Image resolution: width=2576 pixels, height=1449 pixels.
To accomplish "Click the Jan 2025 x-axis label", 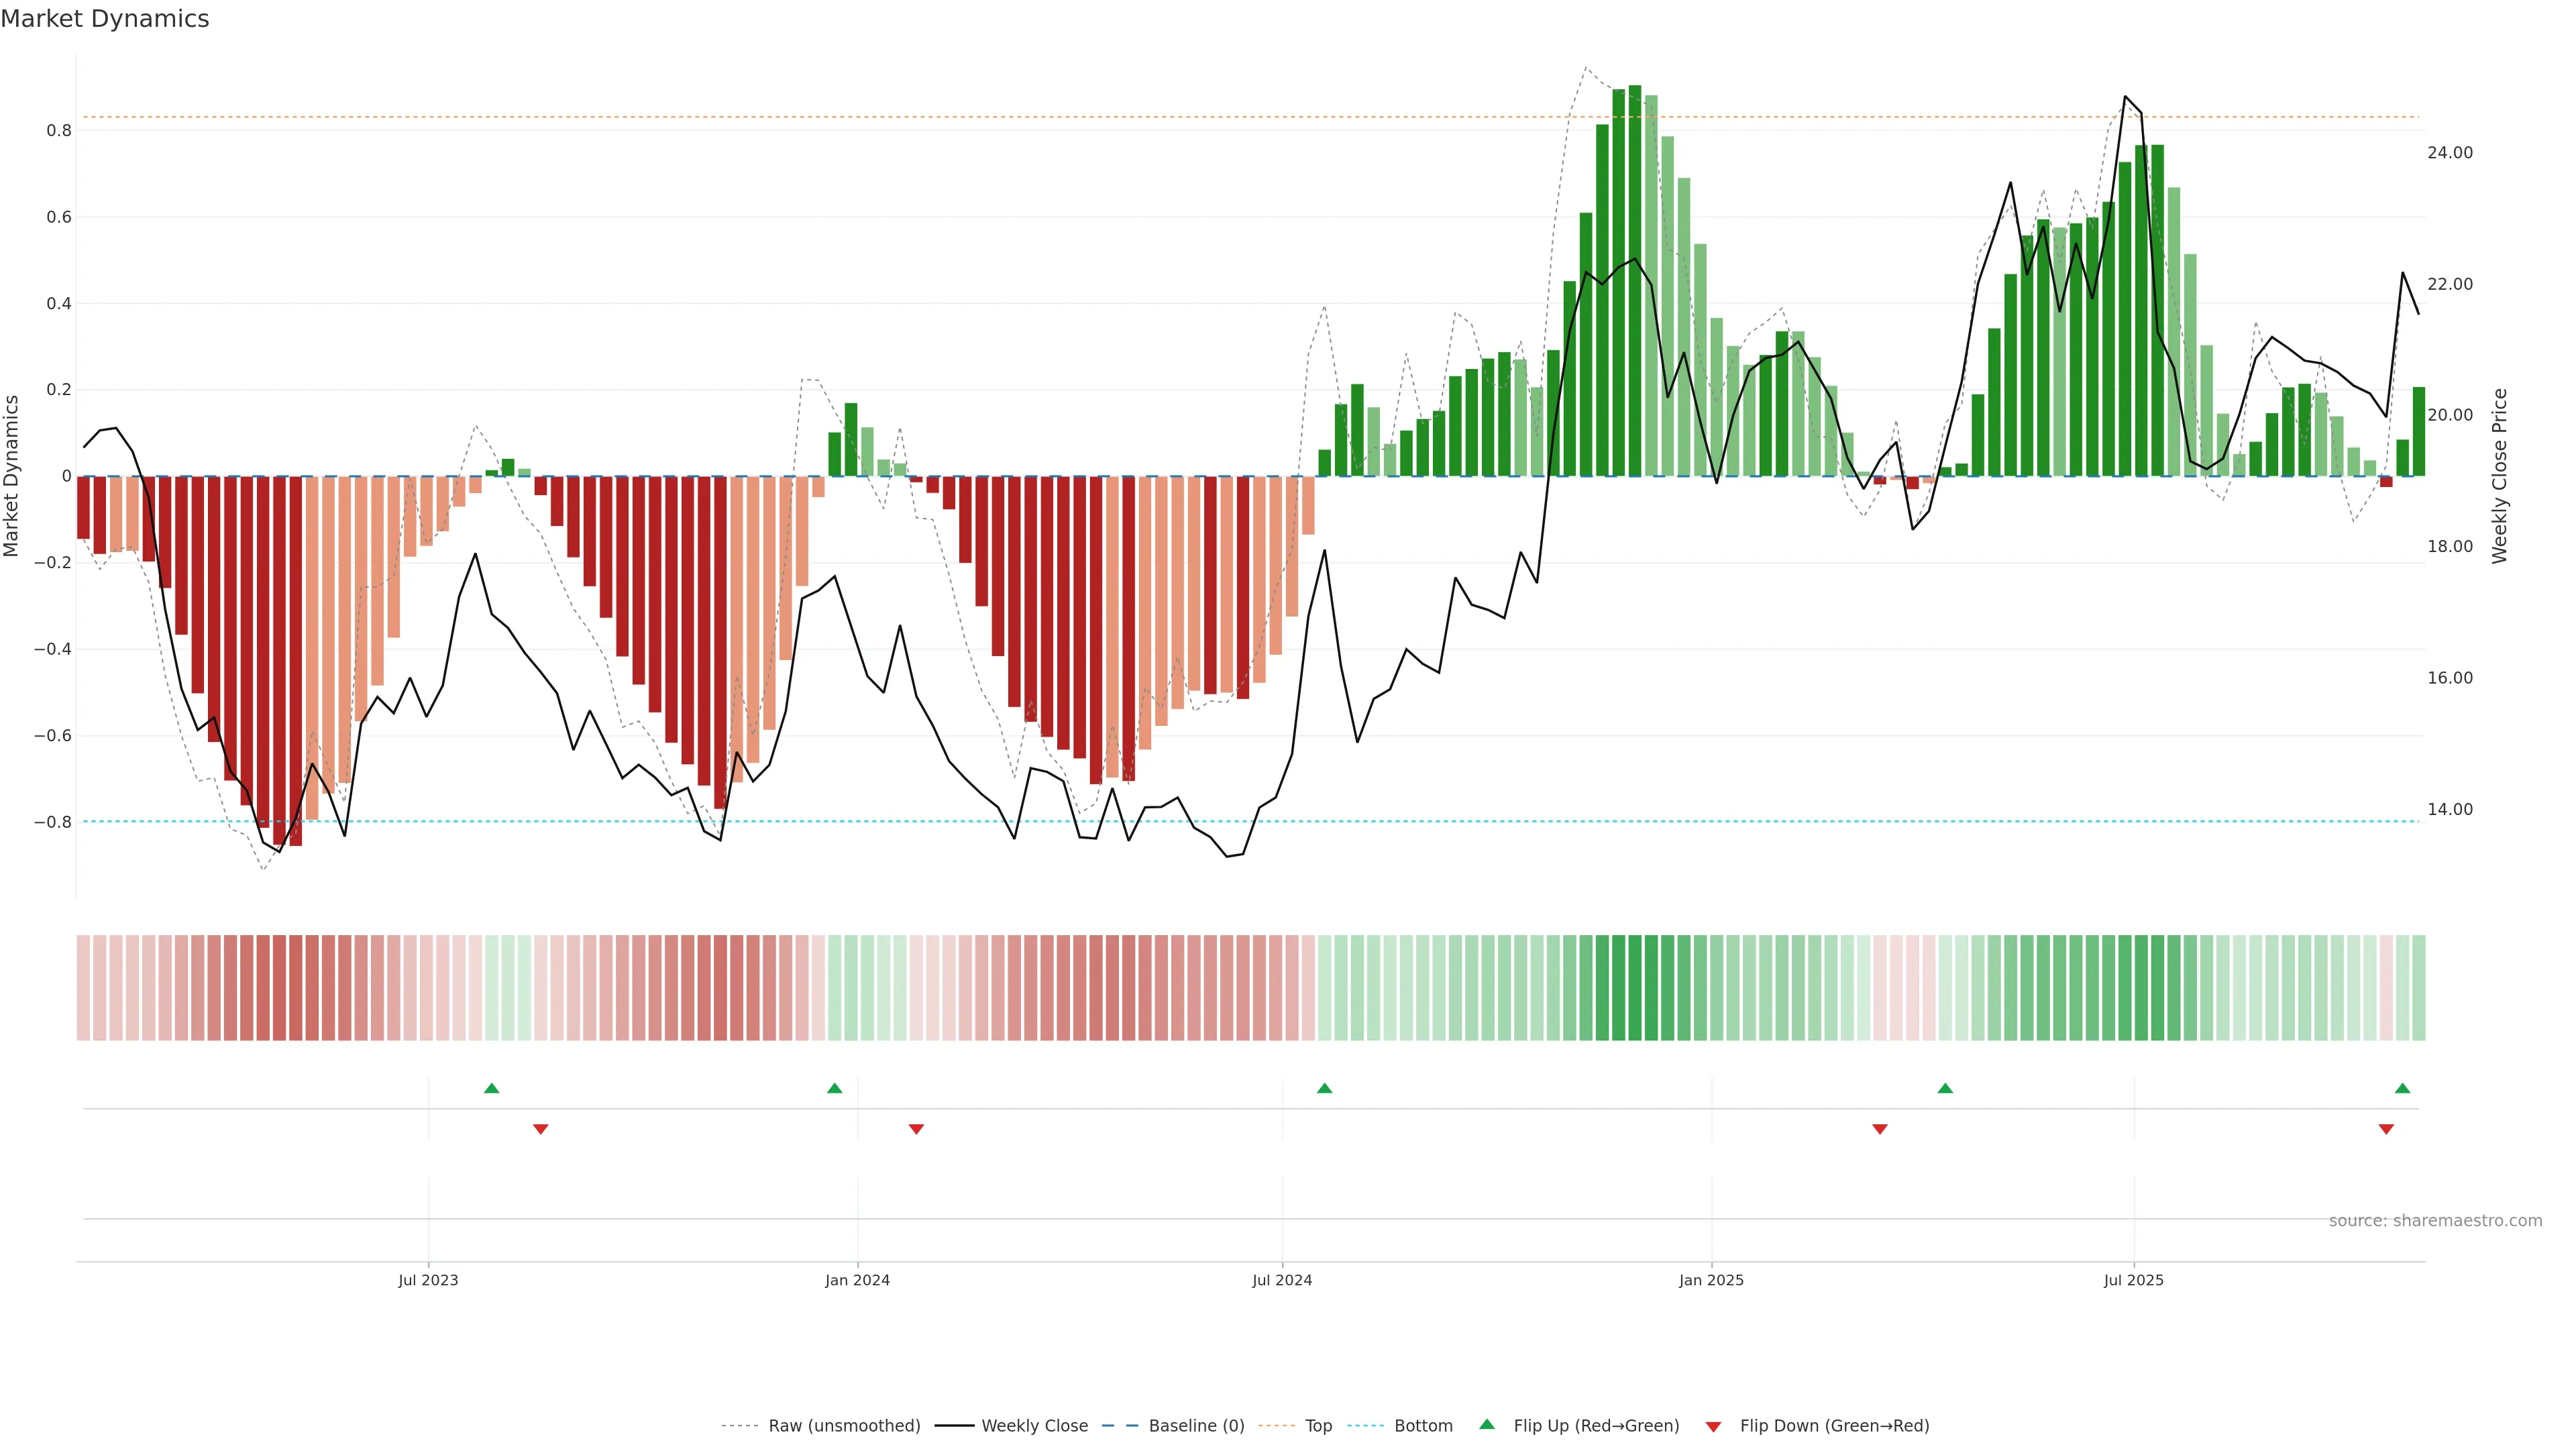I will (1711, 1280).
